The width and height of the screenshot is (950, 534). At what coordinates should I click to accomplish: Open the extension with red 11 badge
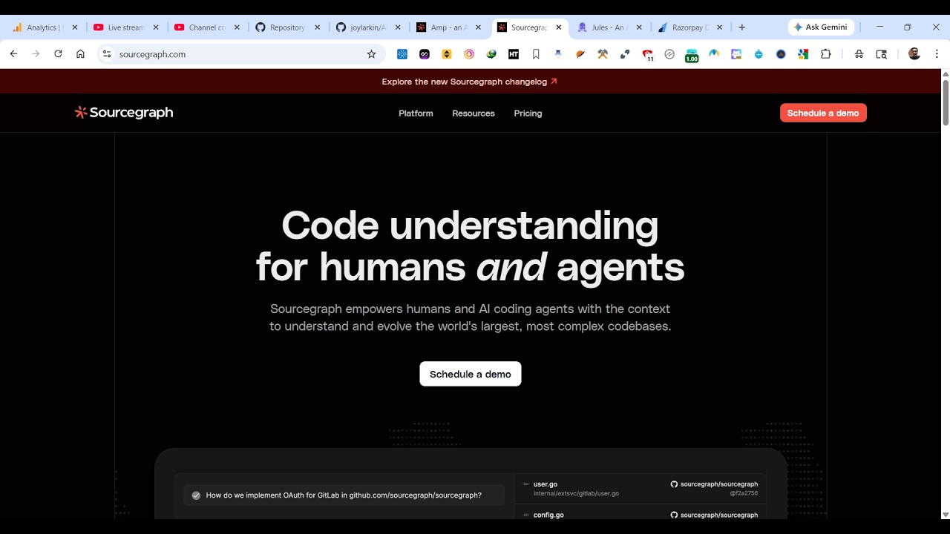(x=647, y=55)
